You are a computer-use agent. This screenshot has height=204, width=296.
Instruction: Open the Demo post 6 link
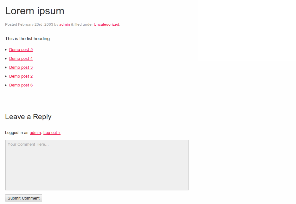click(21, 85)
